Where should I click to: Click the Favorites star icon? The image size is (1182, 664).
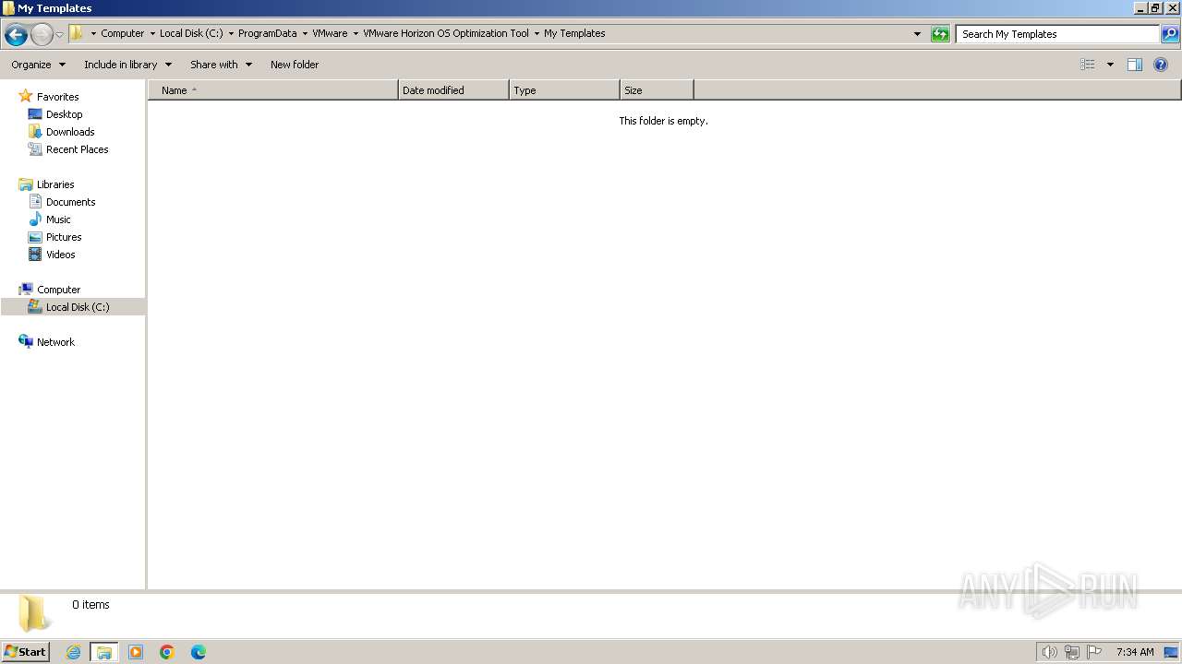tap(25, 96)
